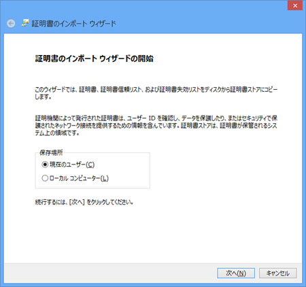The width and height of the screenshot is (306, 287).
Task: Click the paragraph starting with 証明機関によって
Action: point(156,125)
